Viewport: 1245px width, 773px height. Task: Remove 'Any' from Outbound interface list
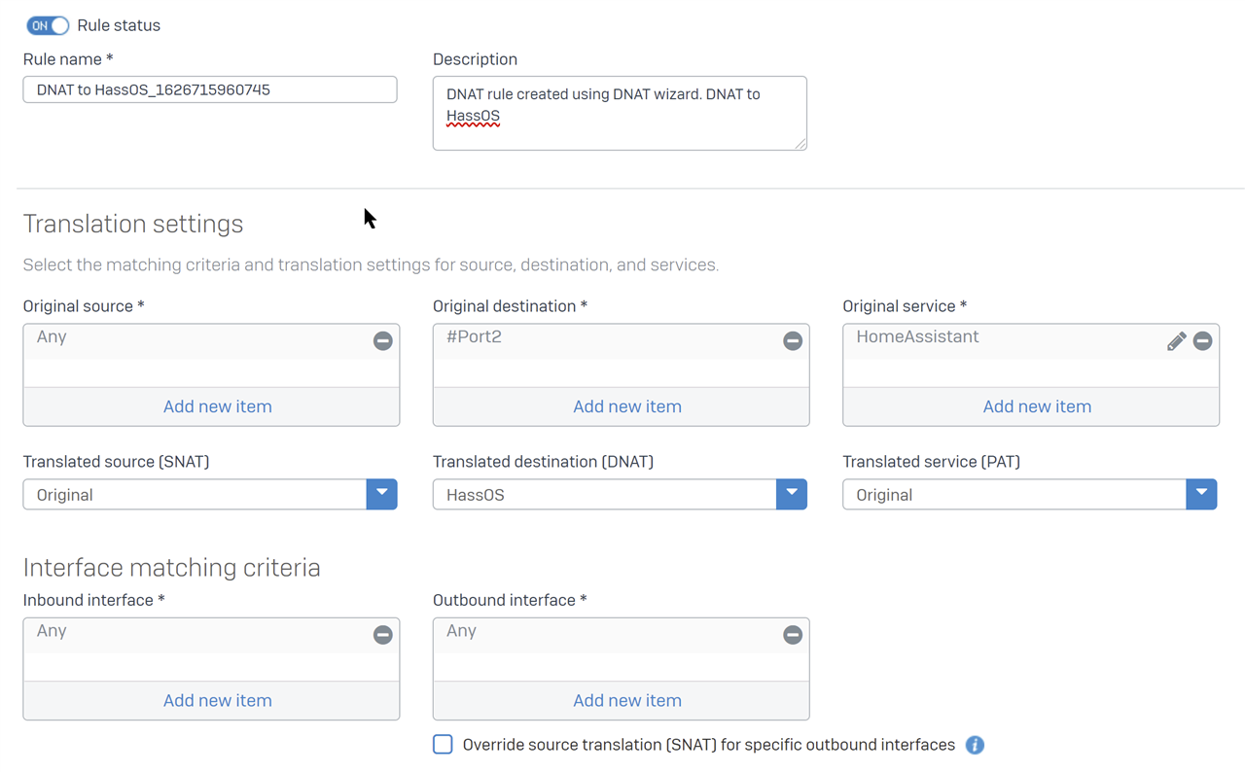793,635
